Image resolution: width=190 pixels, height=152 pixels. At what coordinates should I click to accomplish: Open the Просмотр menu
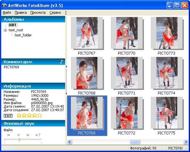(38, 12)
